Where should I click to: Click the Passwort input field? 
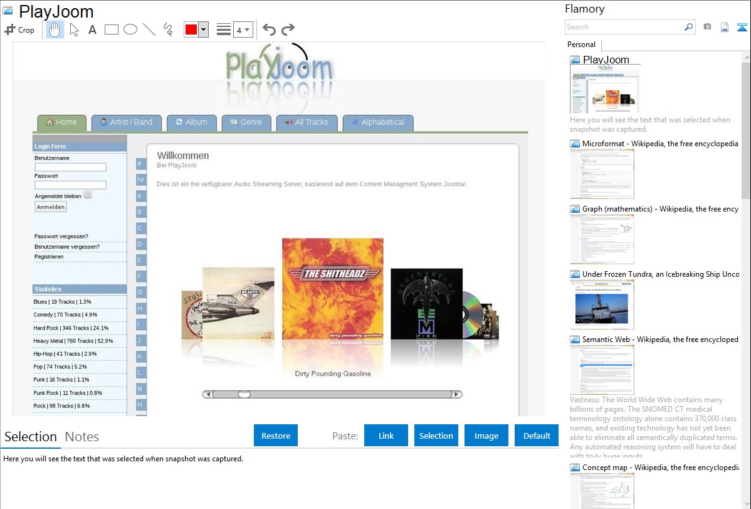[x=70, y=185]
